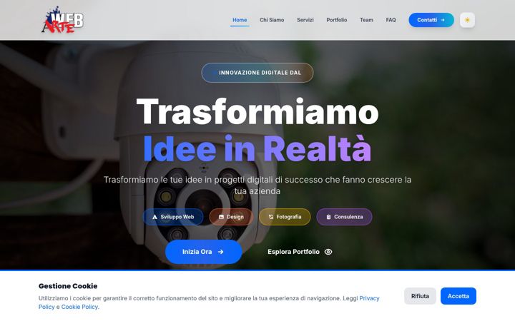Open the Cookie Policy link

tap(79, 307)
